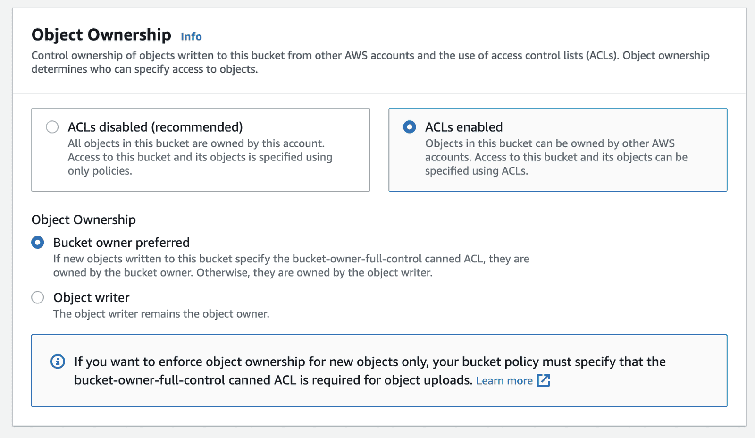Click the Object Ownership section heading
This screenshot has height=438, width=755.
point(101,34)
